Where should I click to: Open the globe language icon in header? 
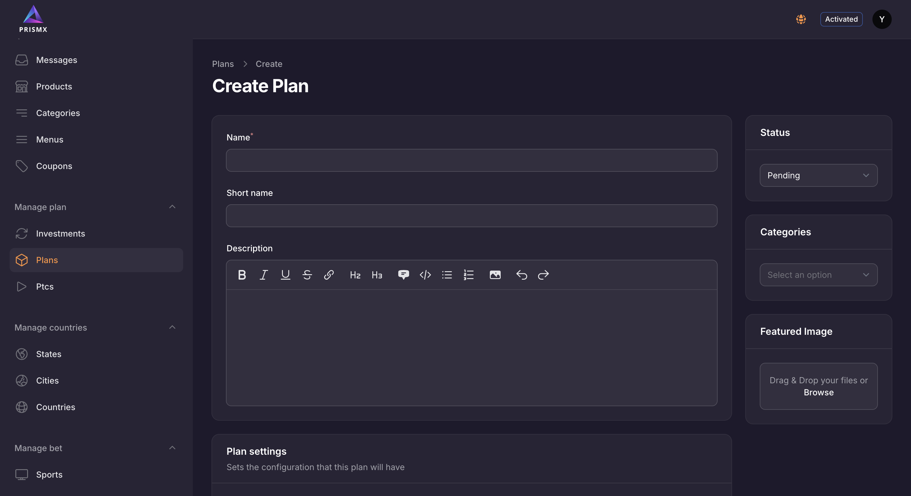tap(801, 19)
